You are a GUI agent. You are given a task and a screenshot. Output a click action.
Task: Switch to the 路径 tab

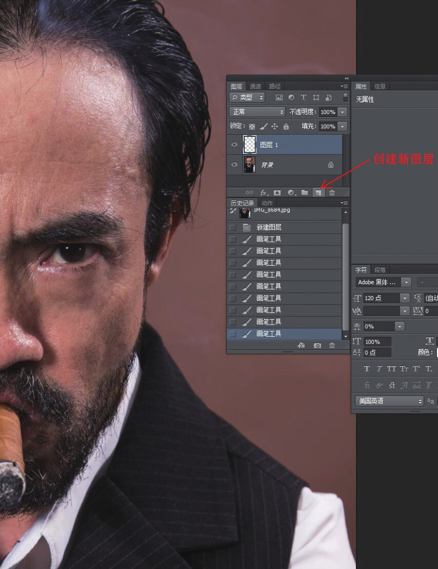point(275,86)
